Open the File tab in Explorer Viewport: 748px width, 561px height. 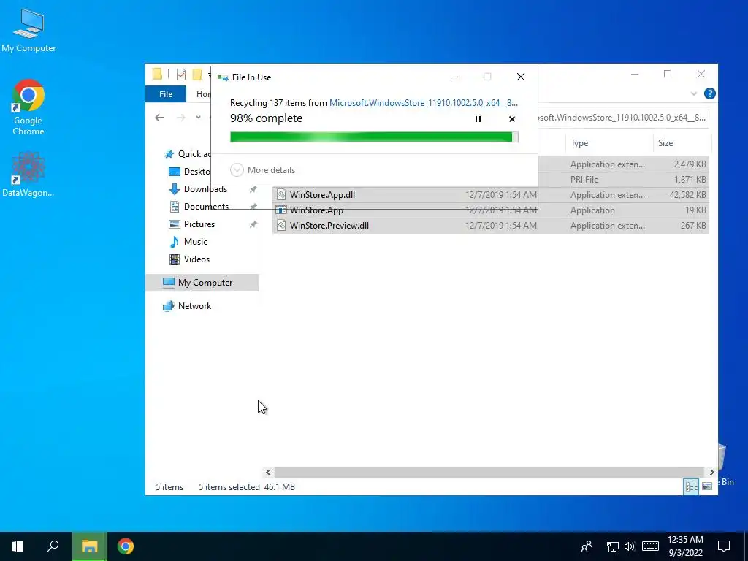click(x=166, y=94)
